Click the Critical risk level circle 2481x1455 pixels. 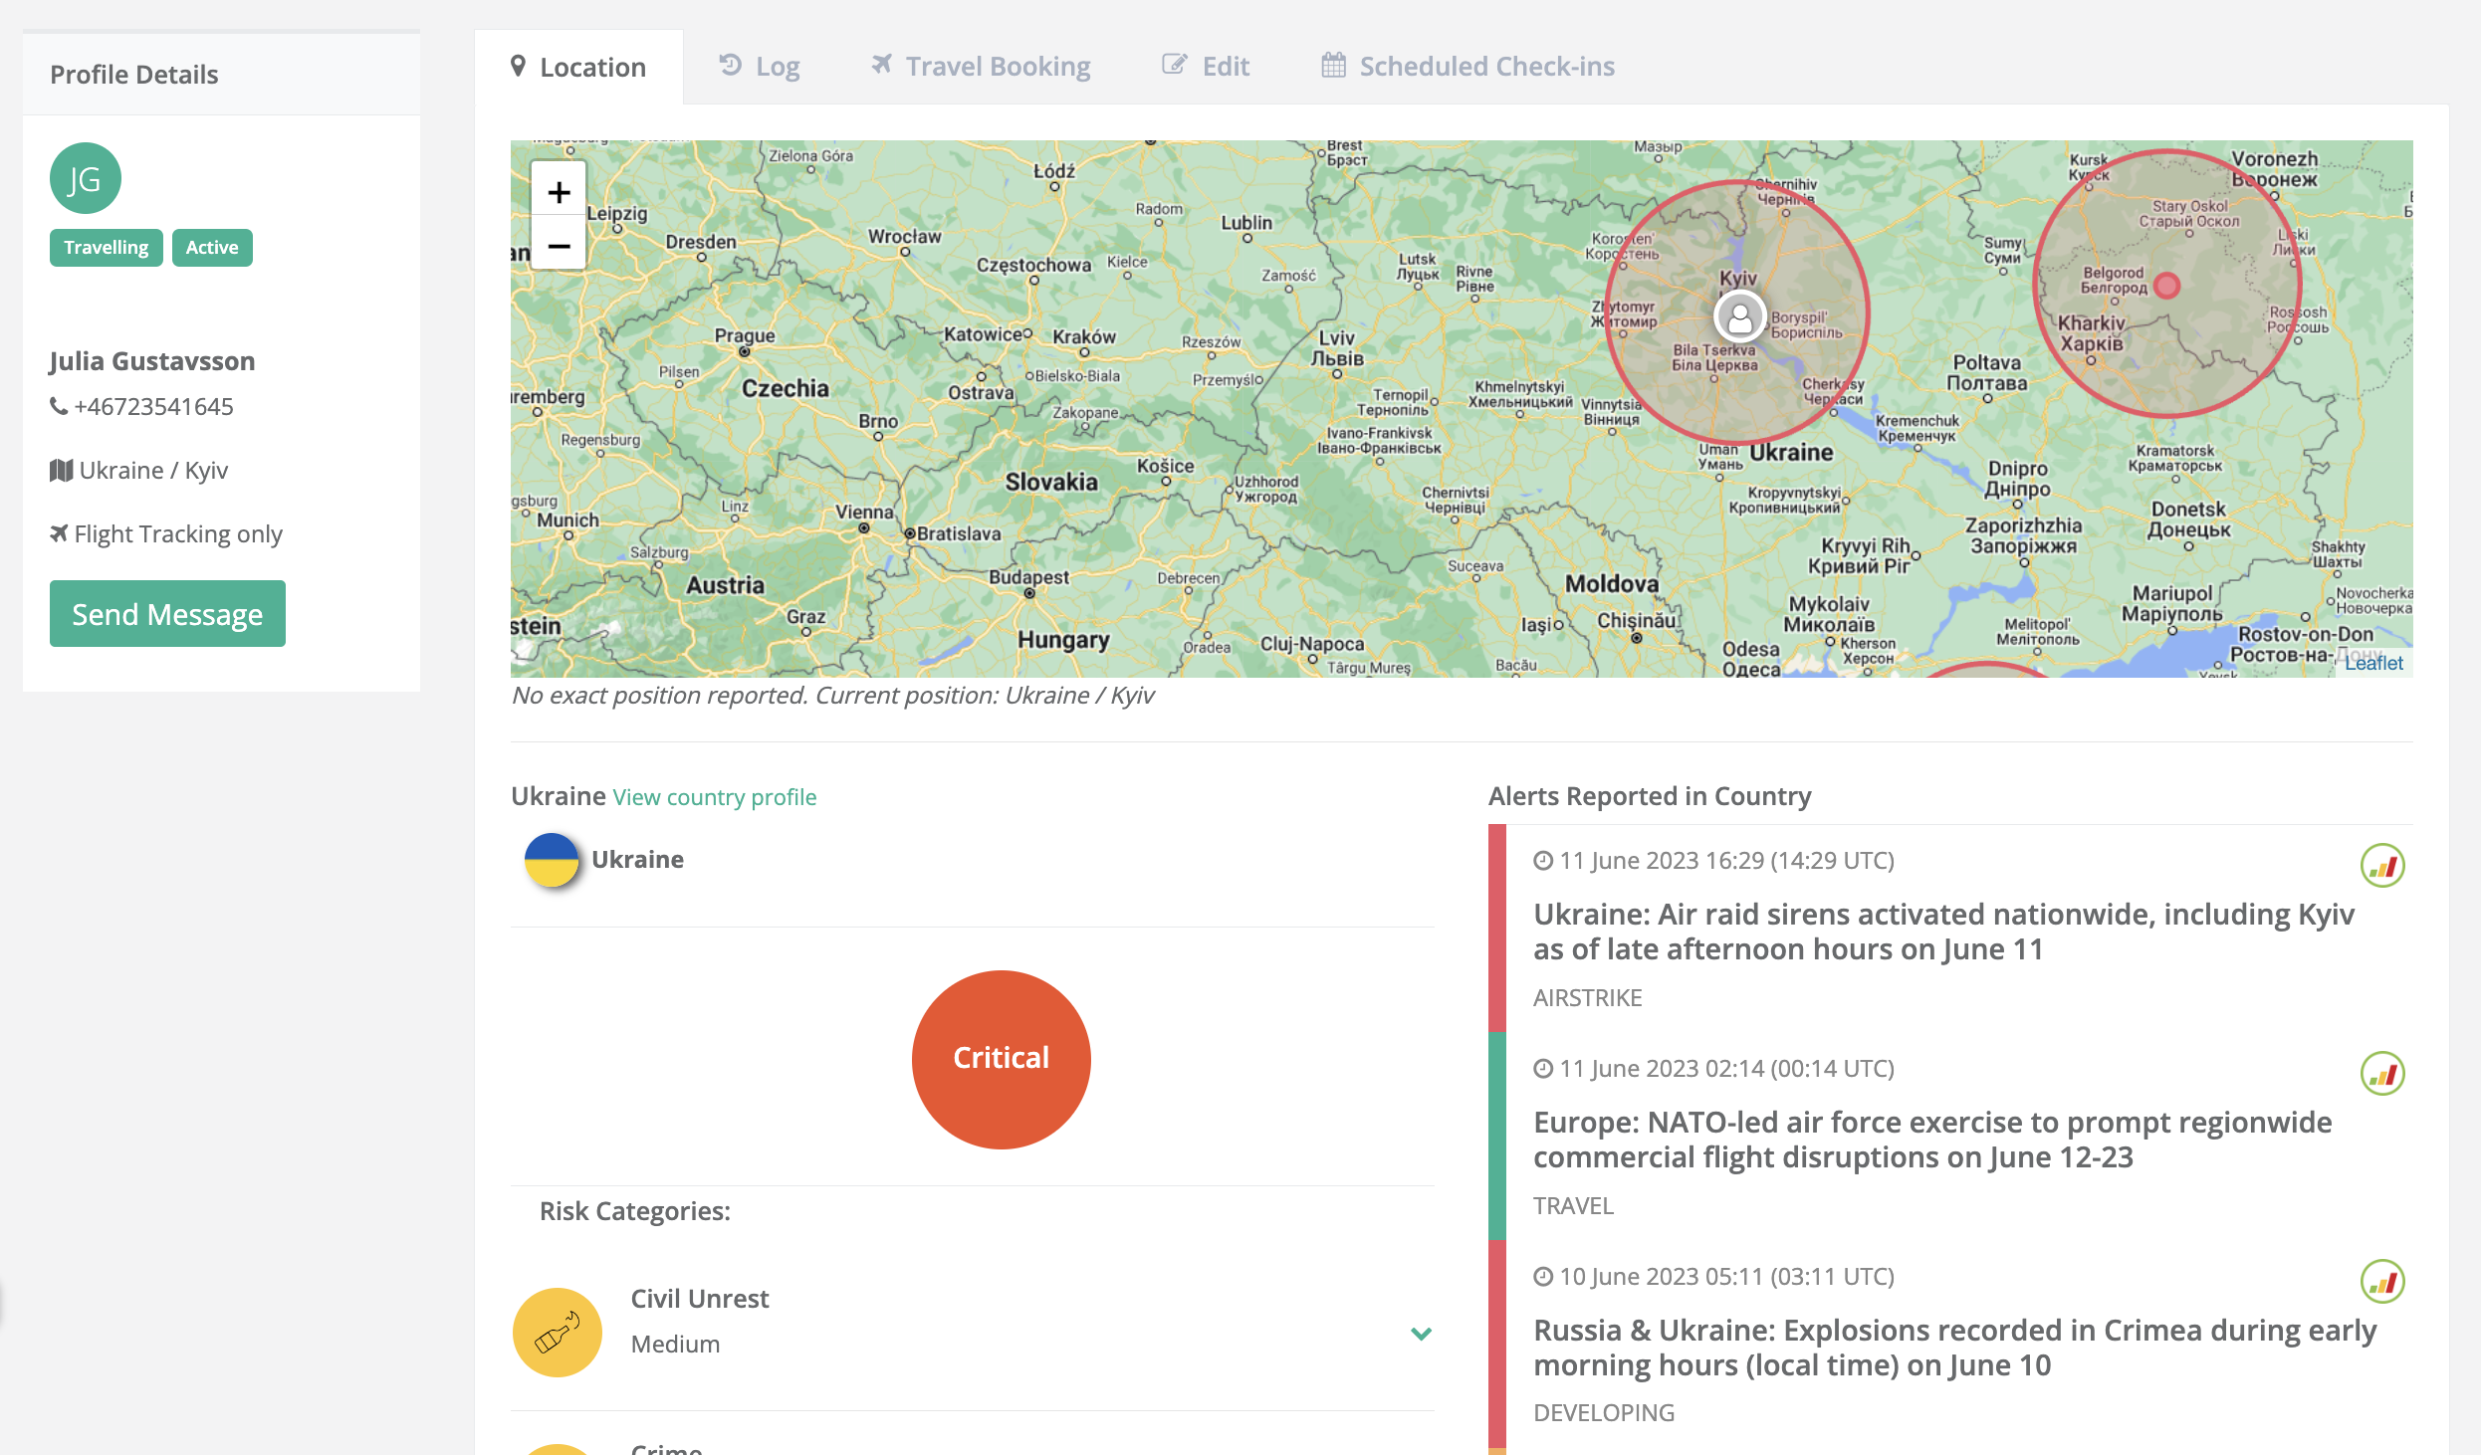[x=1001, y=1059]
